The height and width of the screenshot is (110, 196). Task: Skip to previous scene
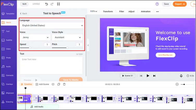141,76
